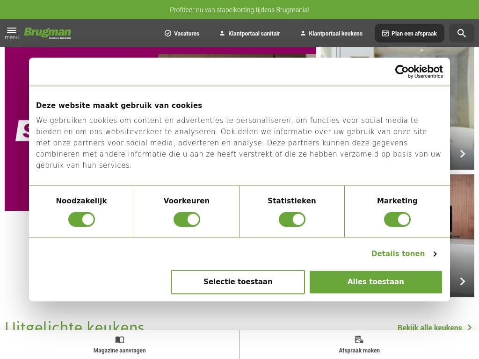Open the hamburger menu icon
Image resolution: width=479 pixels, height=359 pixels.
point(12,31)
